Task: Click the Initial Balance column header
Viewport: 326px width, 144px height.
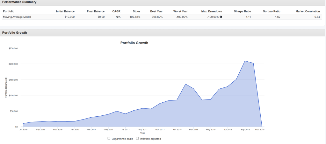Action: 65,11
